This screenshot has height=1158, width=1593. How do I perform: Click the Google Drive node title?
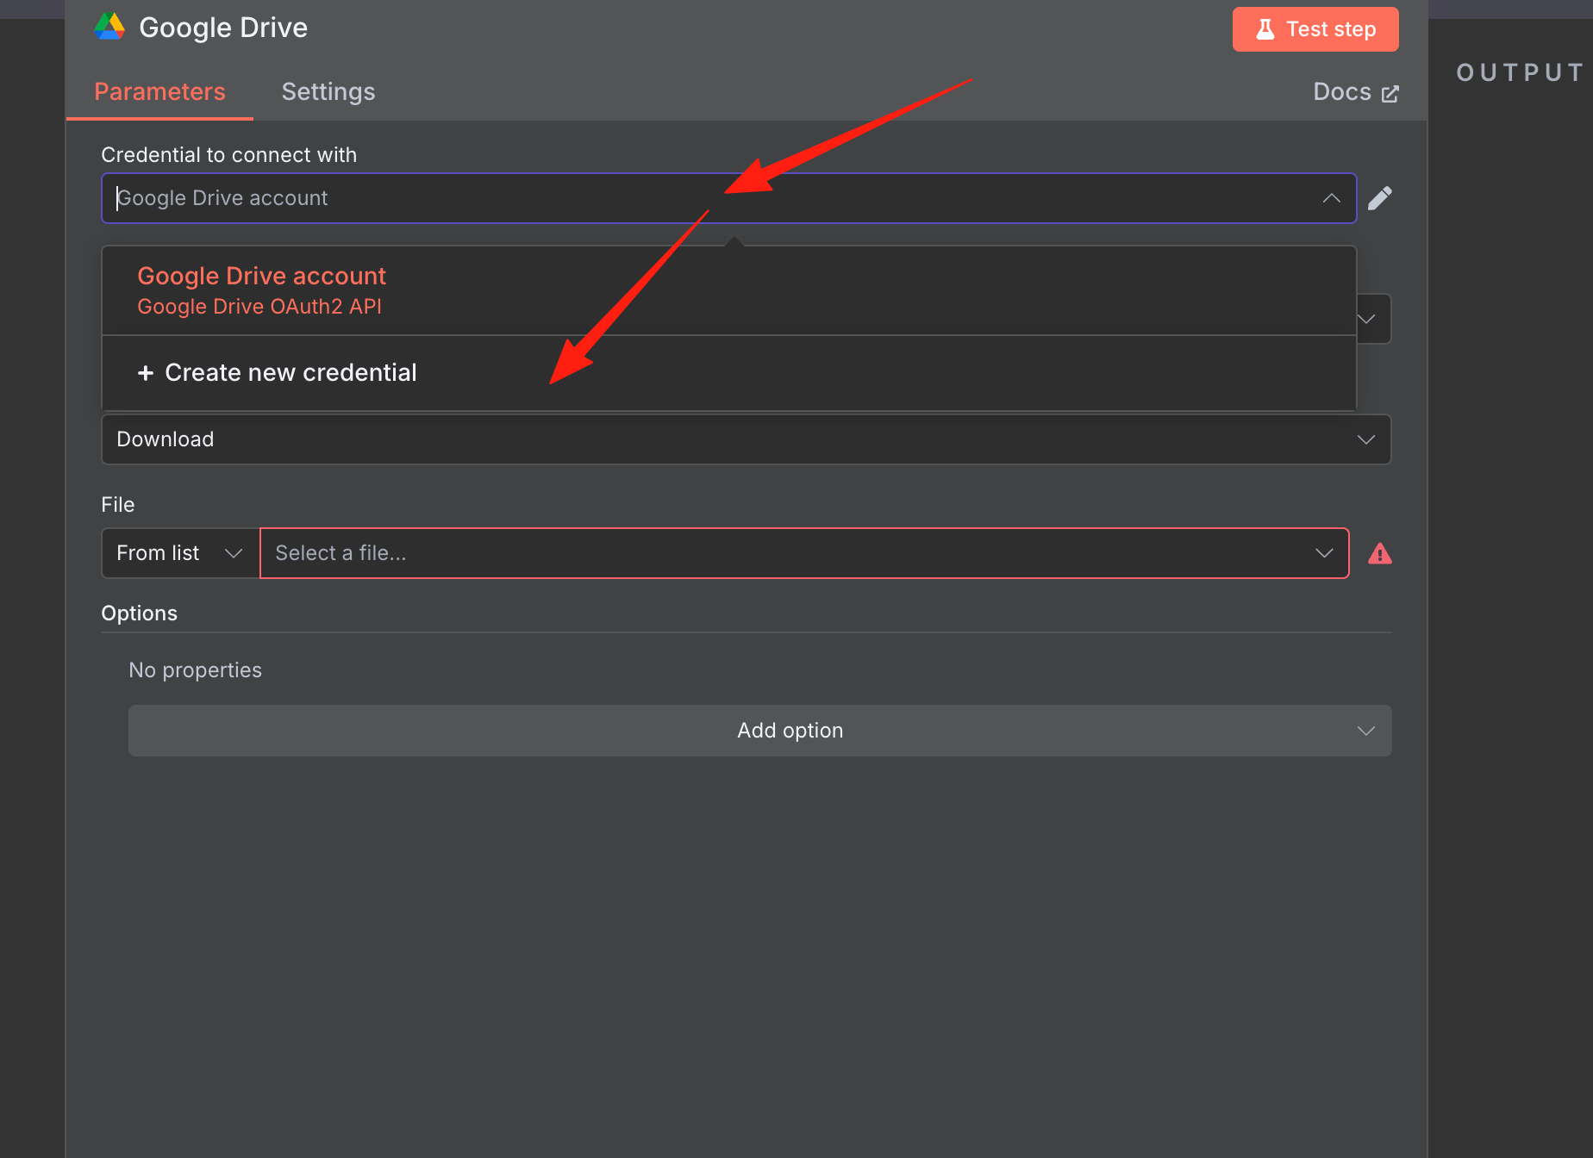tap(223, 28)
